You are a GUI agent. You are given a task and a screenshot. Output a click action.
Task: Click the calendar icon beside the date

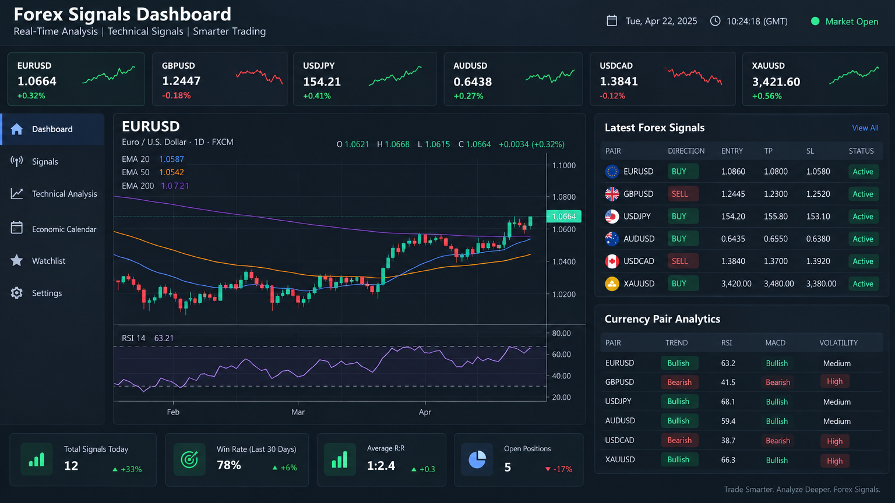coord(612,21)
